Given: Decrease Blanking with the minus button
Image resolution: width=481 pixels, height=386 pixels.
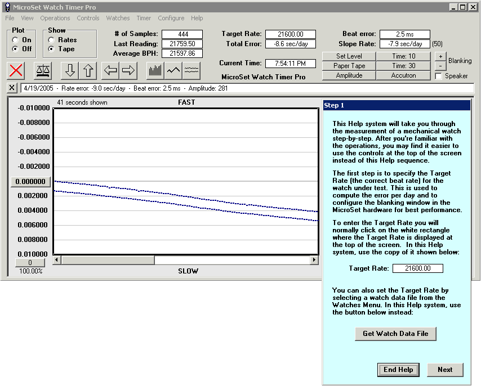Looking at the screenshot, I should (x=440, y=66).
